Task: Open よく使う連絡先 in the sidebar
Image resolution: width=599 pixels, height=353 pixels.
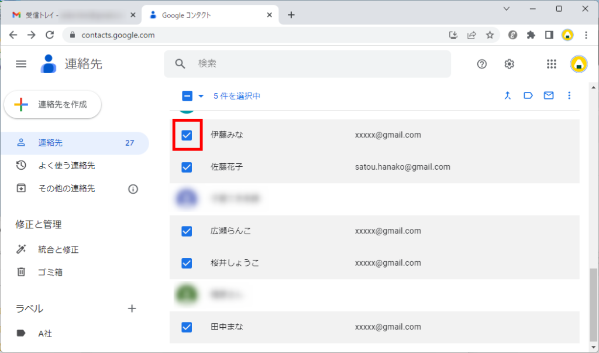Action: pyautogui.click(x=66, y=166)
